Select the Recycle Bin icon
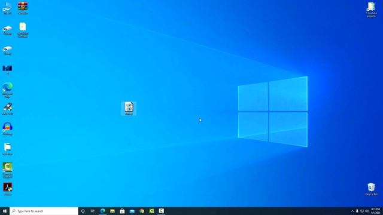Viewport: 383px width, 215px height. click(x=371, y=189)
